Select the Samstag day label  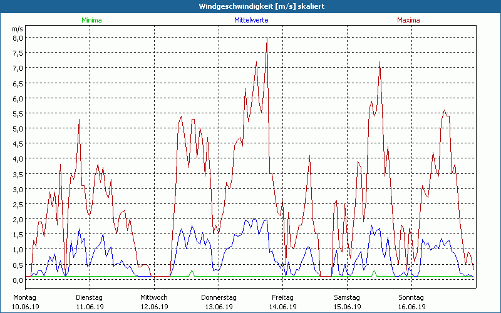(x=347, y=297)
